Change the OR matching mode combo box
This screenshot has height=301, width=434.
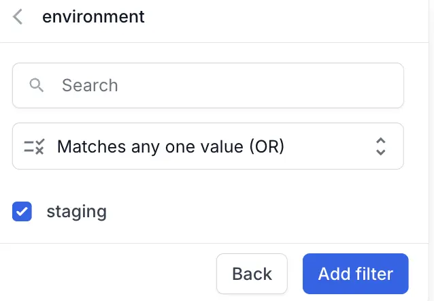207,146
